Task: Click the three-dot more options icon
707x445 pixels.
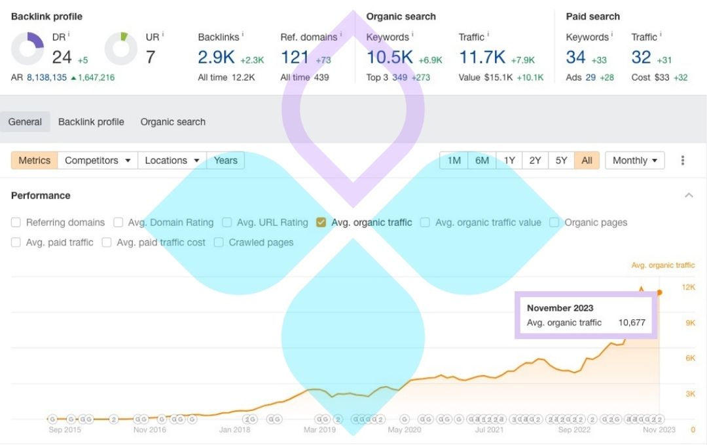Action: click(683, 161)
